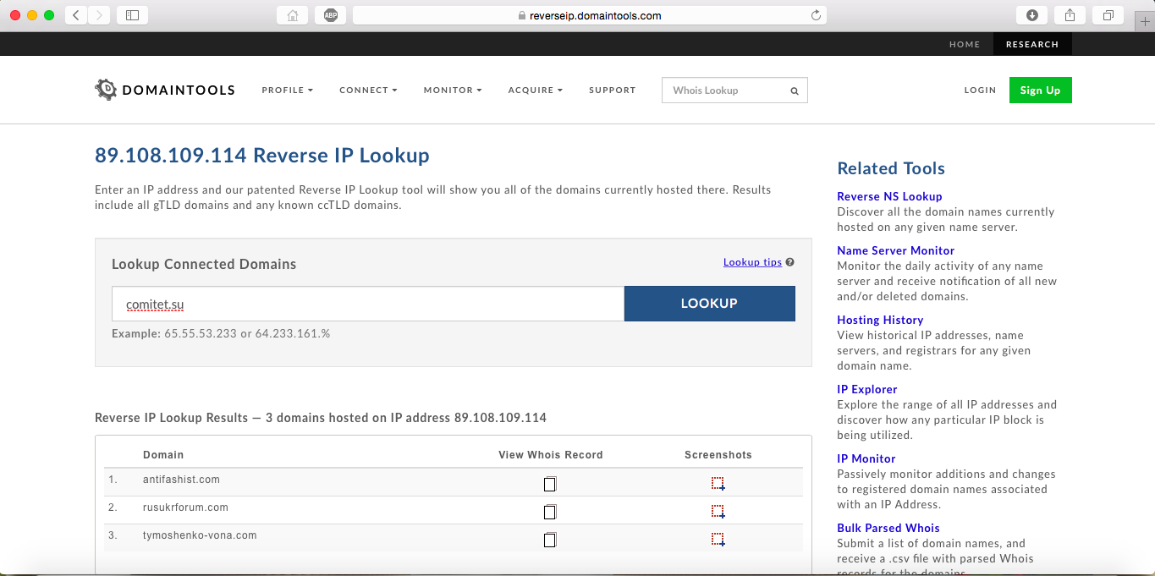View Whois record for tymoshenko-vona.com
Image resolution: width=1155 pixels, height=576 pixels.
tap(550, 539)
